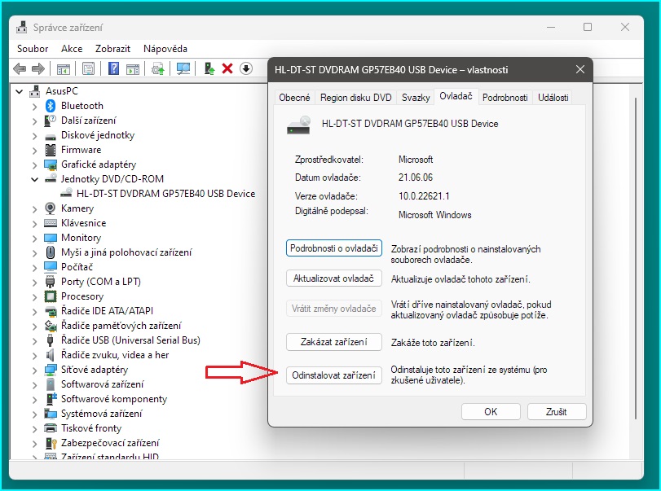Open the Akce menu

tap(72, 49)
